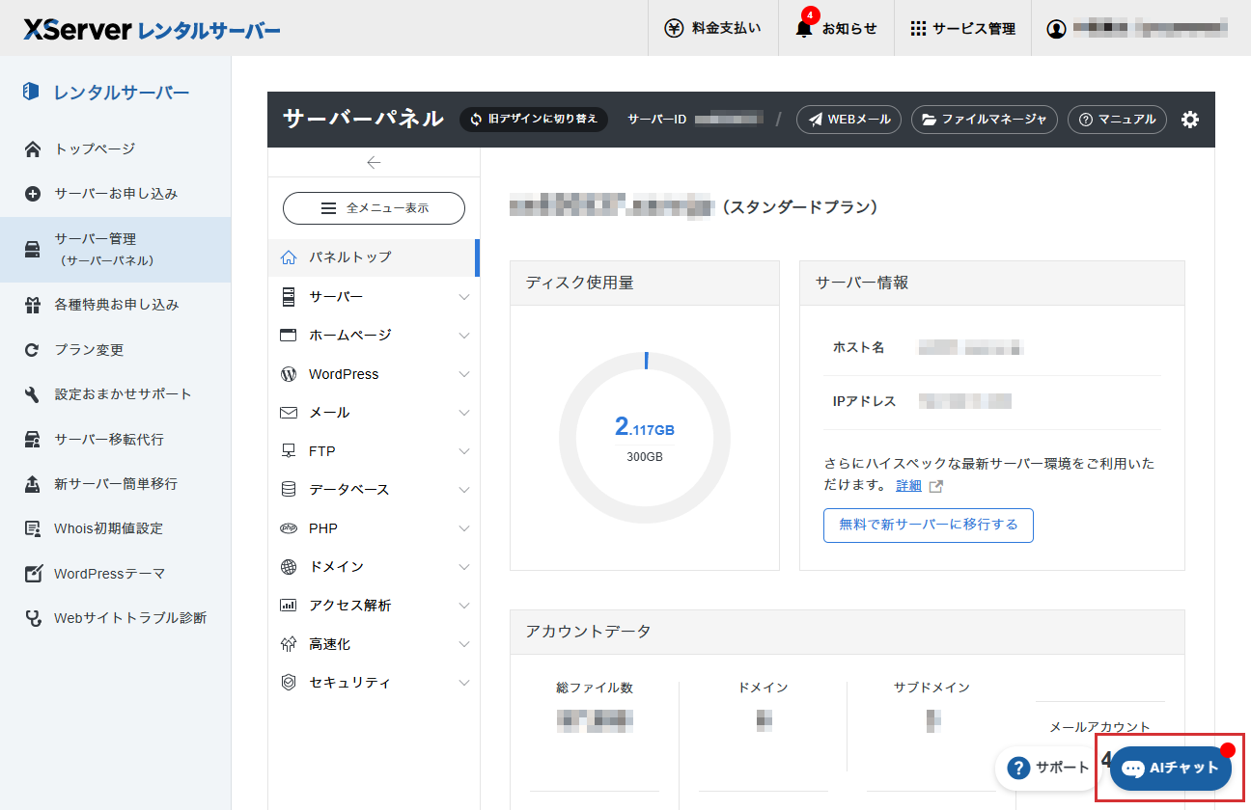Expand the サーバー menu chevron

464,297
